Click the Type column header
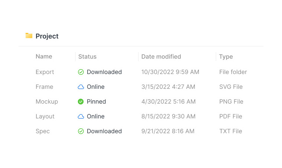This screenshot has height=168, width=282. [226, 57]
